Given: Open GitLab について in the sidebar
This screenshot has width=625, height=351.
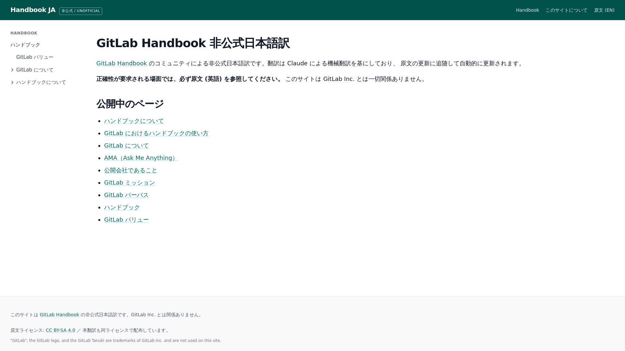Looking at the screenshot, I should (35, 70).
